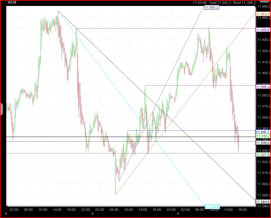Click the Geld:11.342,2 bid quote
This screenshot has height=218, width=271.
tap(220, 3)
